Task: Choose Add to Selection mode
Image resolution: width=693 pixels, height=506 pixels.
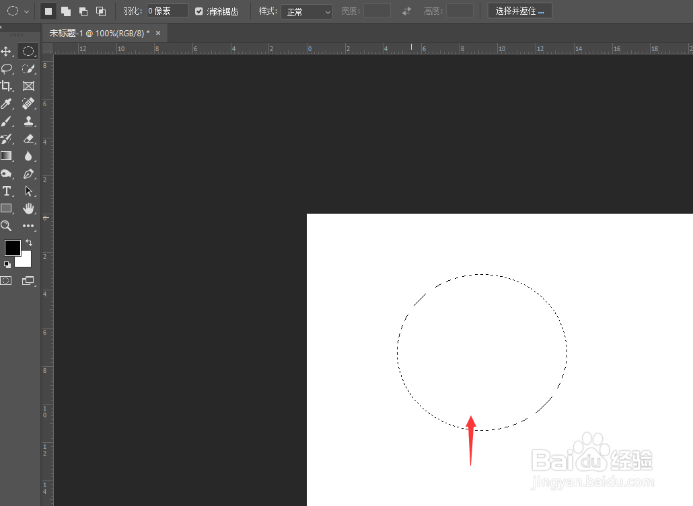Action: (66, 11)
